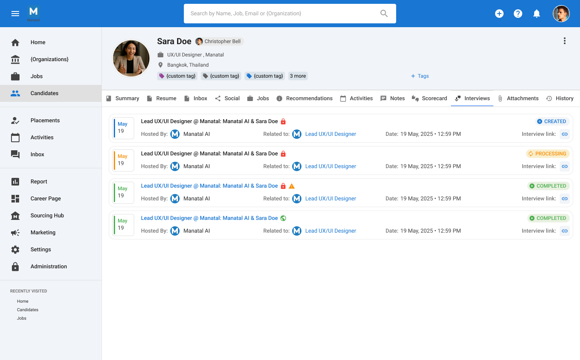Switch to the Jobs tab
Image resolution: width=580 pixels, height=360 pixels.
pos(258,98)
